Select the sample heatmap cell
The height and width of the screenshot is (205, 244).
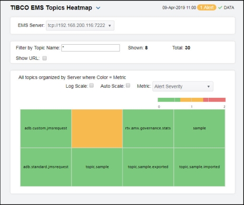click(199, 128)
